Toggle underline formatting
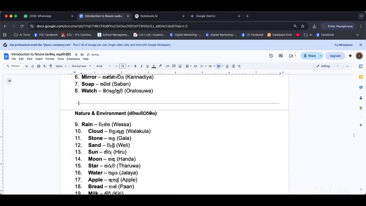Image resolution: width=366 pixels, height=206 pixels. [147, 66]
